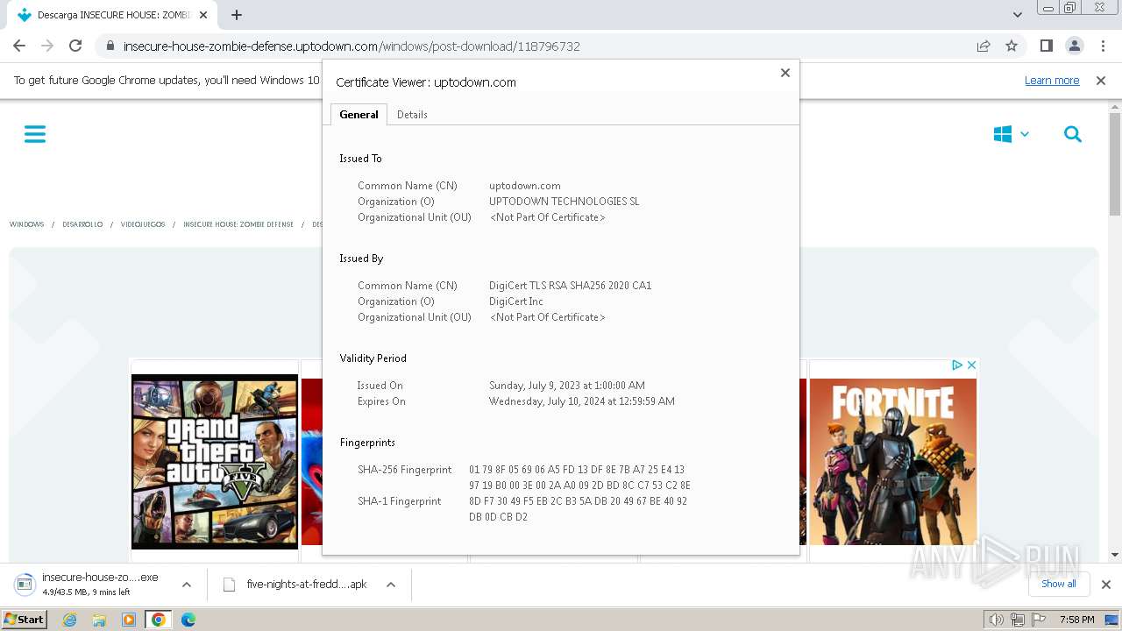Switch to the Details tab
This screenshot has height=631, width=1122.
point(412,114)
